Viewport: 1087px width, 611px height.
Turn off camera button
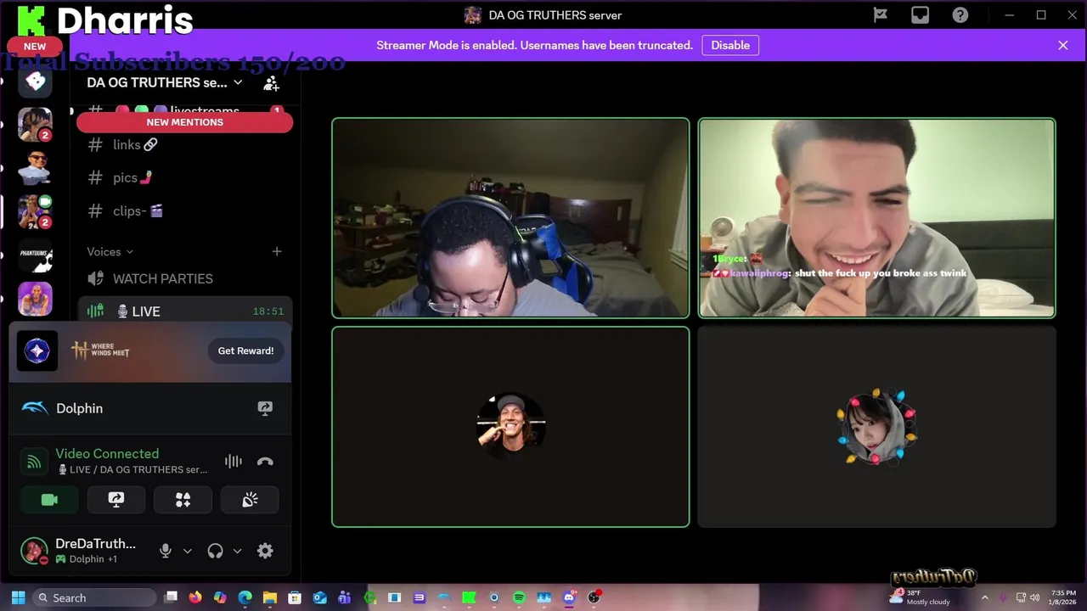49,500
